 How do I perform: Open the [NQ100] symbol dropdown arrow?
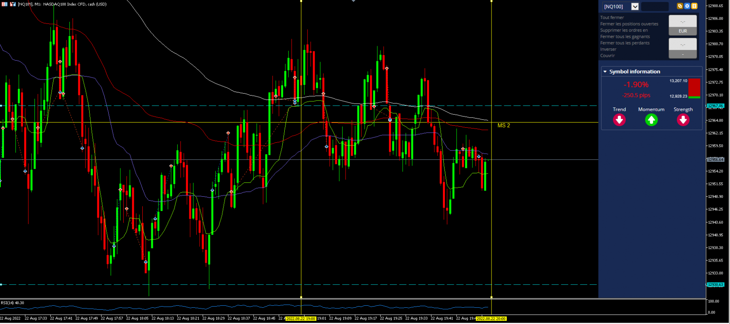(x=635, y=6)
